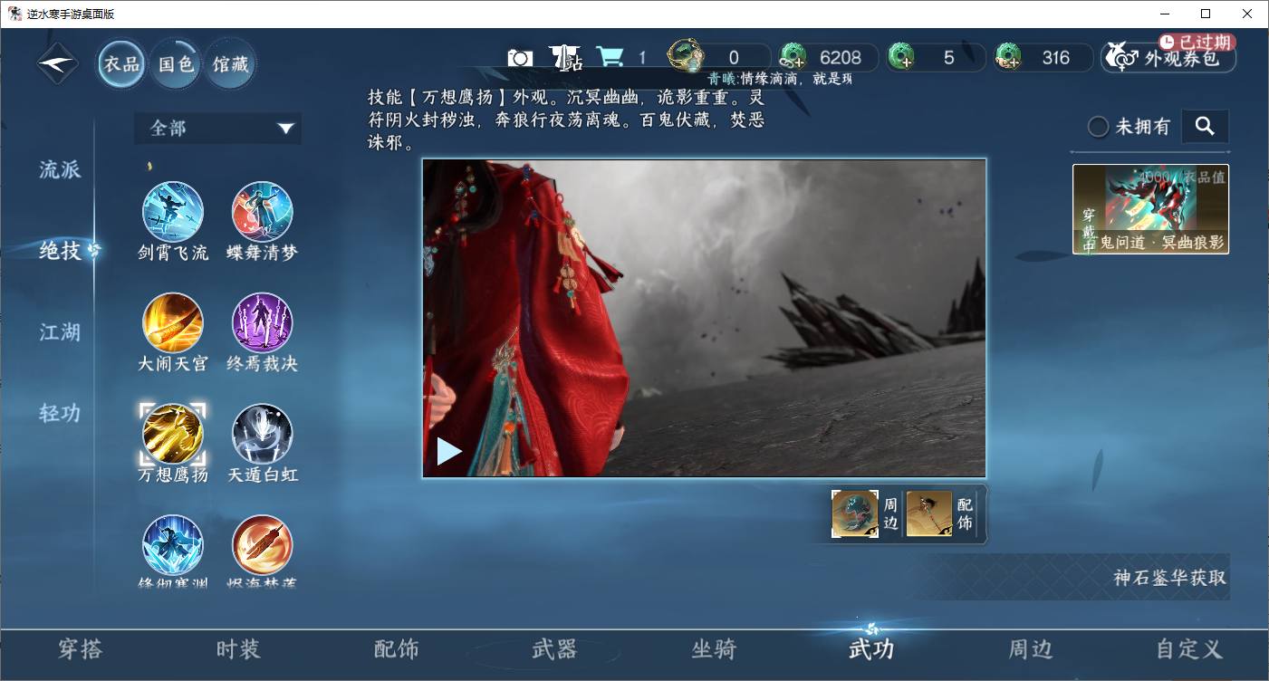
Task: Enable the 未拥有 filter
Action: coord(1097,127)
